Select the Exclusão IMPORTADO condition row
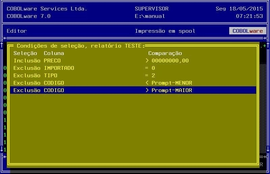This screenshot has width=270, height=174. (133, 68)
